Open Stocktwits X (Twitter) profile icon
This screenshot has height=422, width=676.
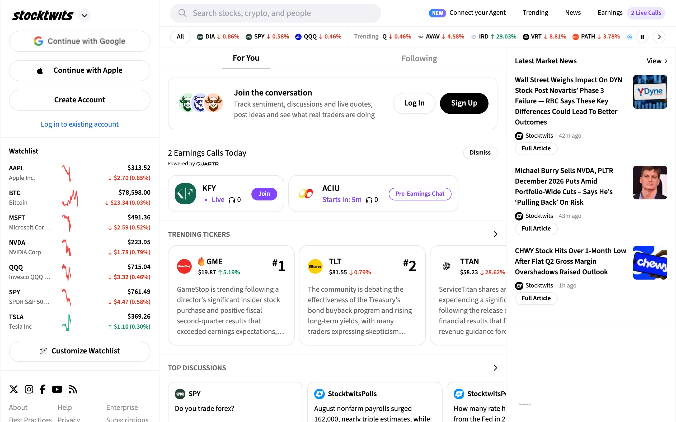point(14,389)
